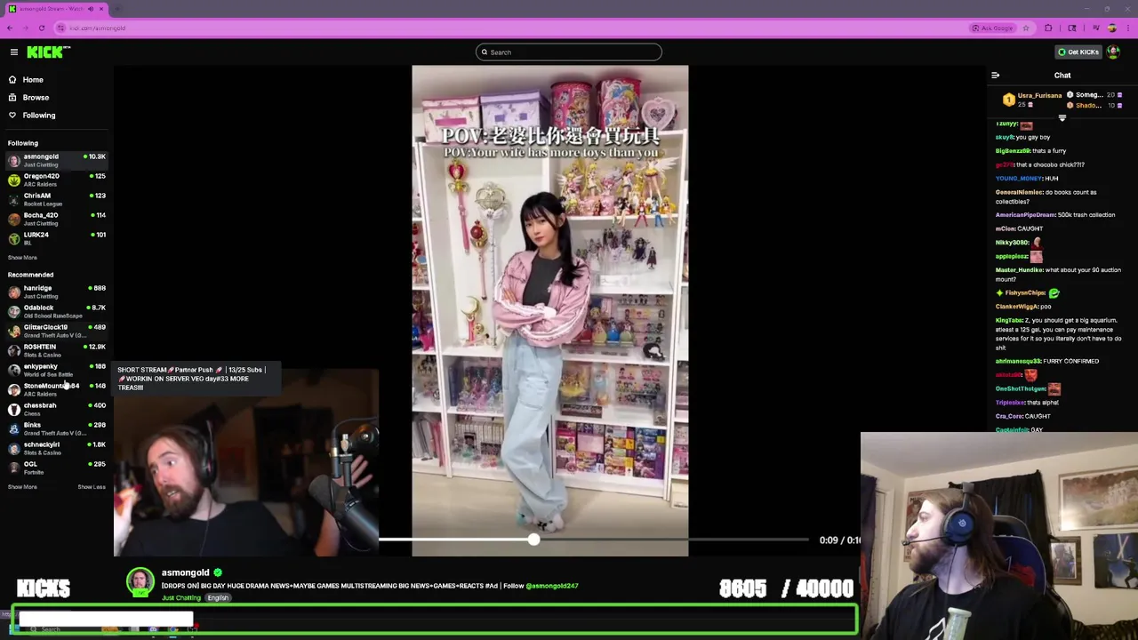Image resolution: width=1138 pixels, height=640 pixels.
Task: Mute tab via speaker icon
Action: pyautogui.click(x=91, y=9)
